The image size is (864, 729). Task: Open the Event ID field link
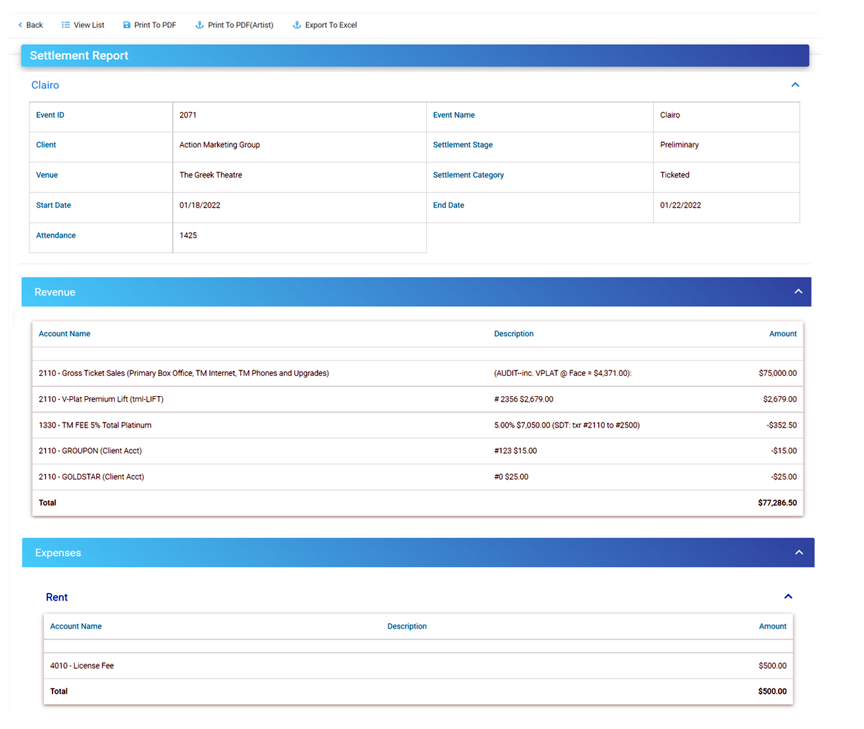click(x=50, y=115)
